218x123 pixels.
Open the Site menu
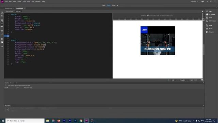[x=33, y=1]
